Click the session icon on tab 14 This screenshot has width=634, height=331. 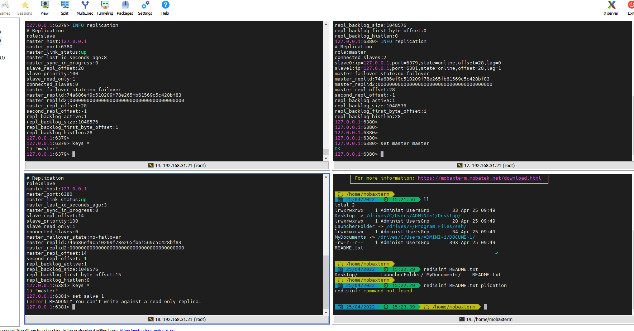(x=151, y=166)
